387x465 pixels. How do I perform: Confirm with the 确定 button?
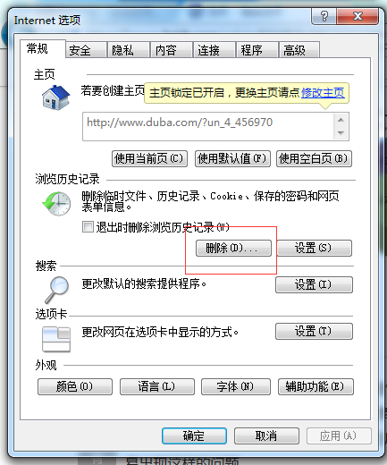(194, 435)
